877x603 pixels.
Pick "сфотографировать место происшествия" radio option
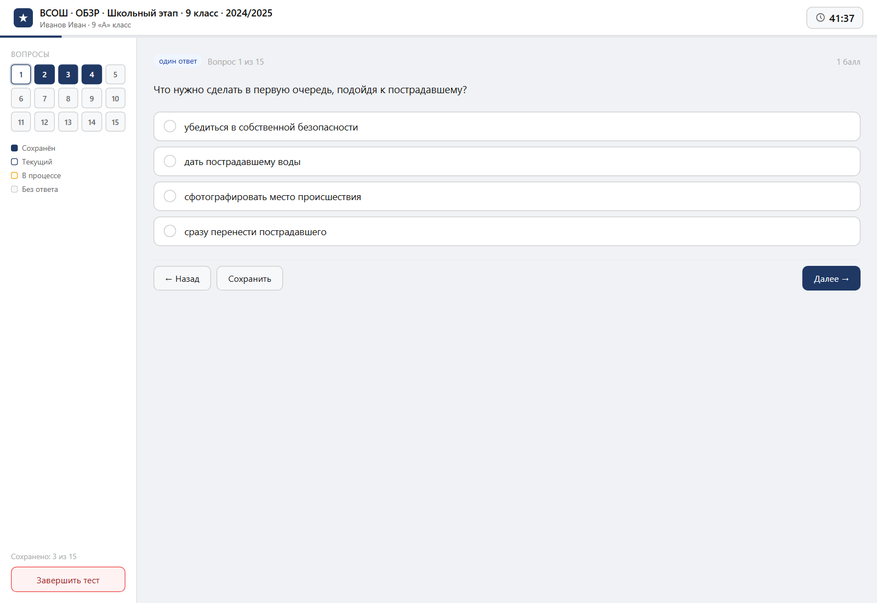(507, 196)
